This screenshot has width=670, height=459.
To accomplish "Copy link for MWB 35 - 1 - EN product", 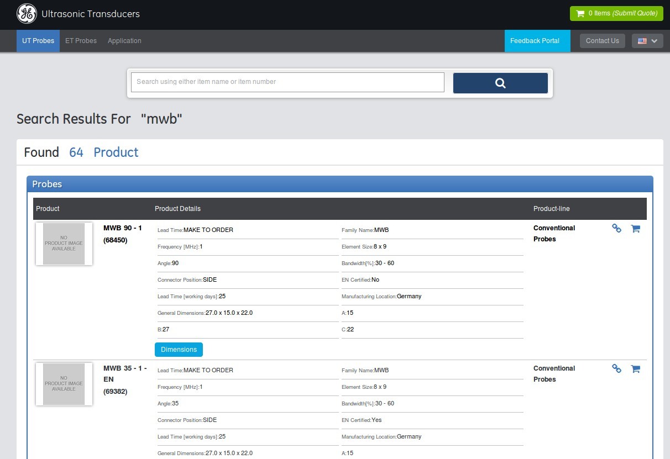I will coord(617,368).
